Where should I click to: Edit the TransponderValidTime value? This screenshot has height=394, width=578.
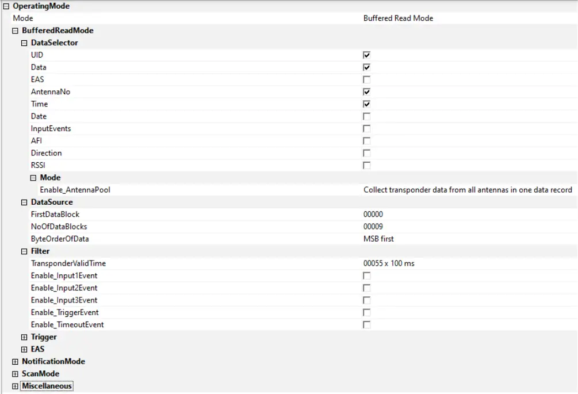click(389, 263)
